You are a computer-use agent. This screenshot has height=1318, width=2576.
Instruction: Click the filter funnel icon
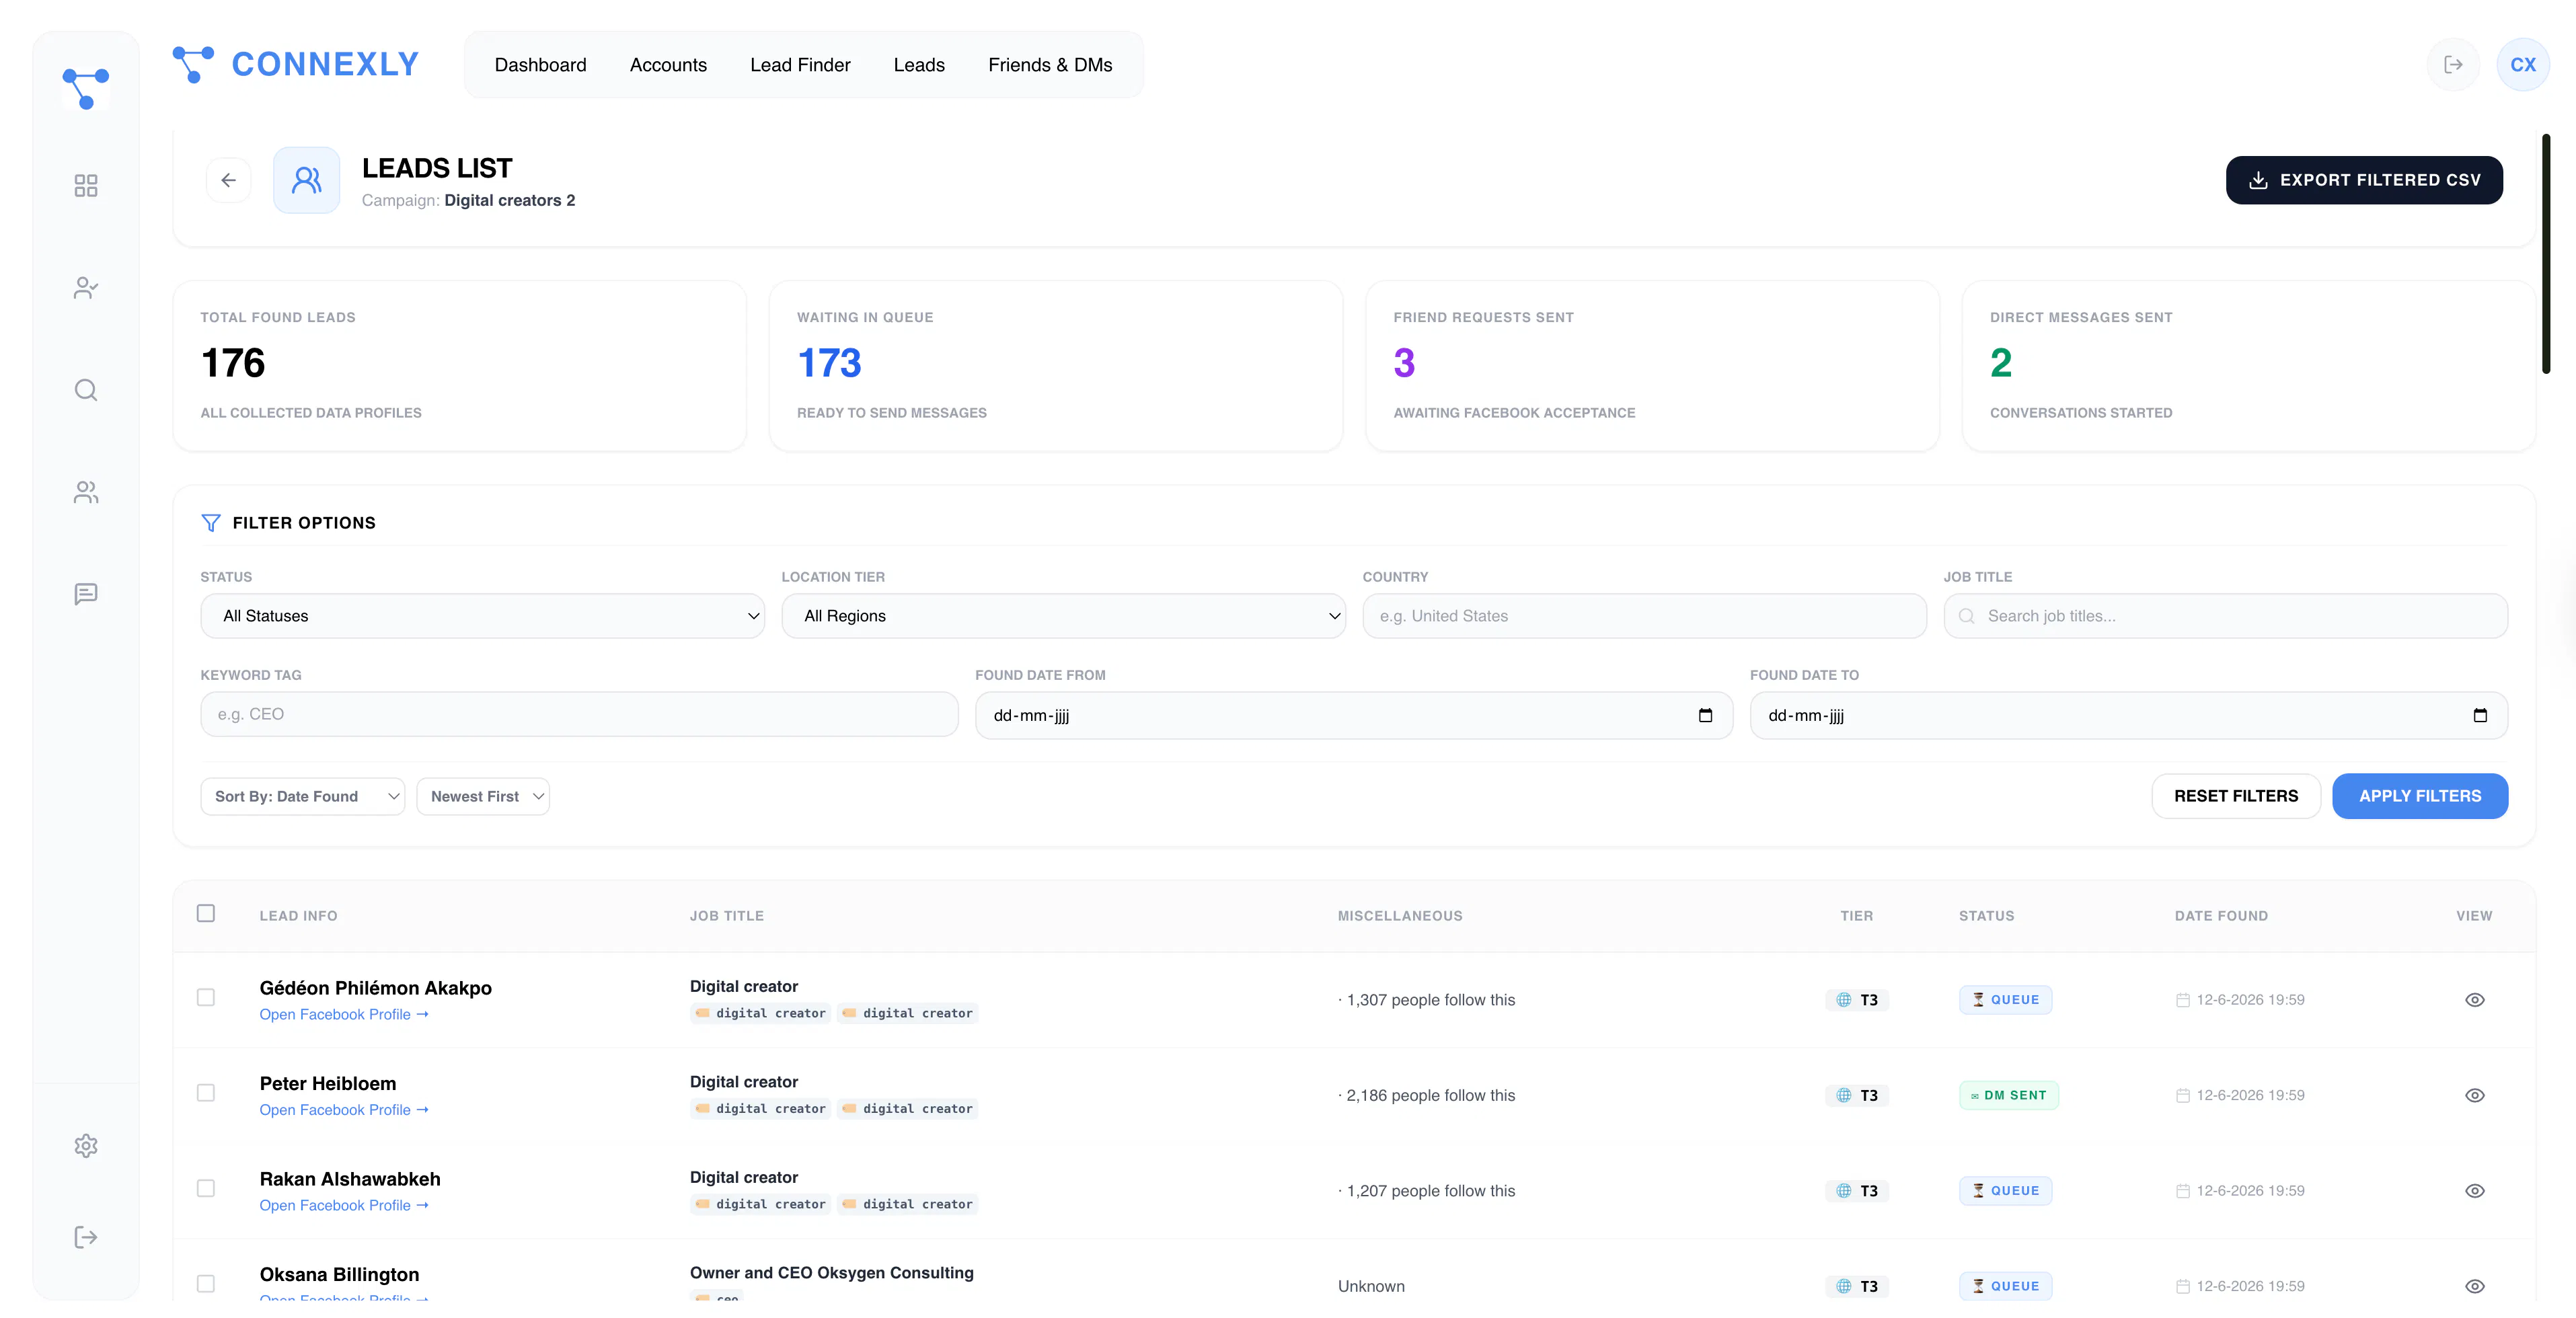pyautogui.click(x=211, y=523)
